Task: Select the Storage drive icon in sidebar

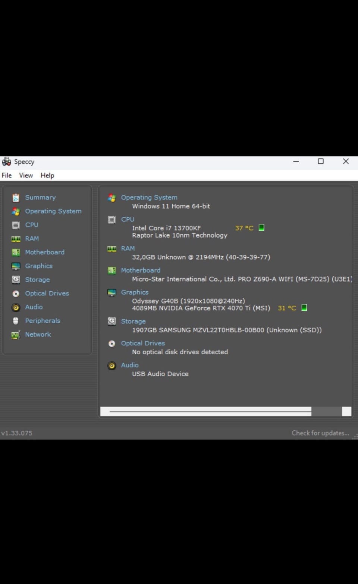Action: tap(16, 280)
